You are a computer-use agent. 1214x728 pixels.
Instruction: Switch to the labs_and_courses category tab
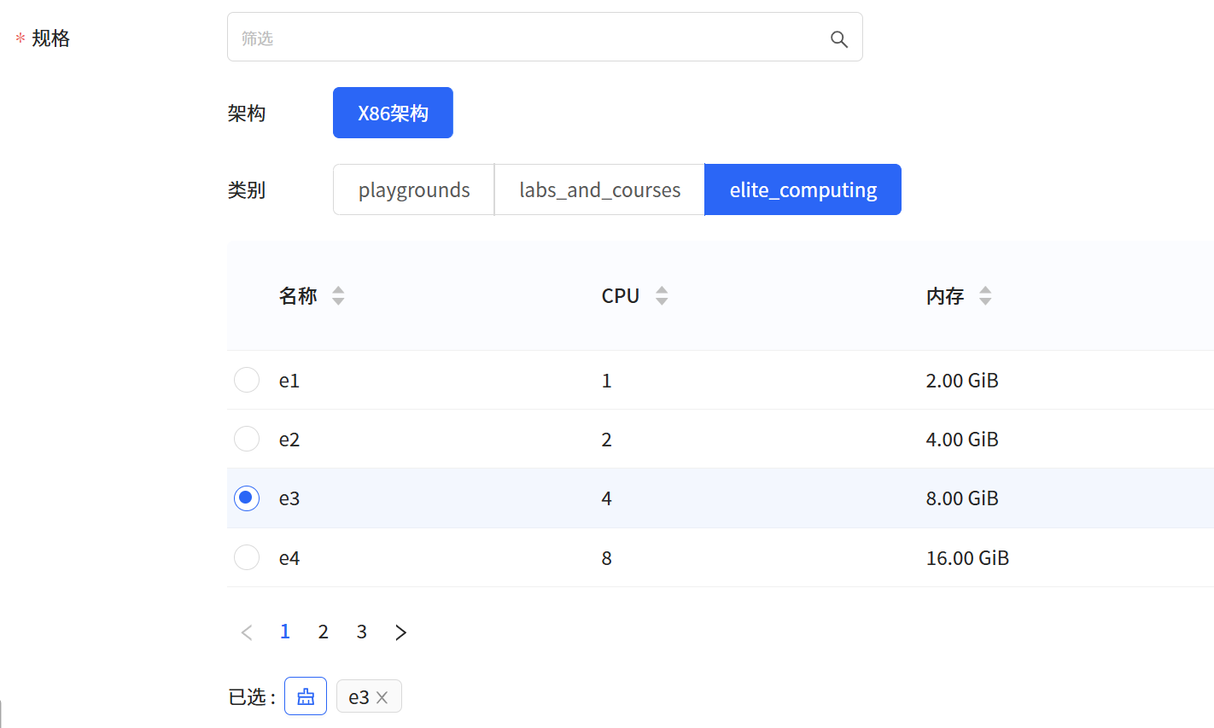click(599, 189)
